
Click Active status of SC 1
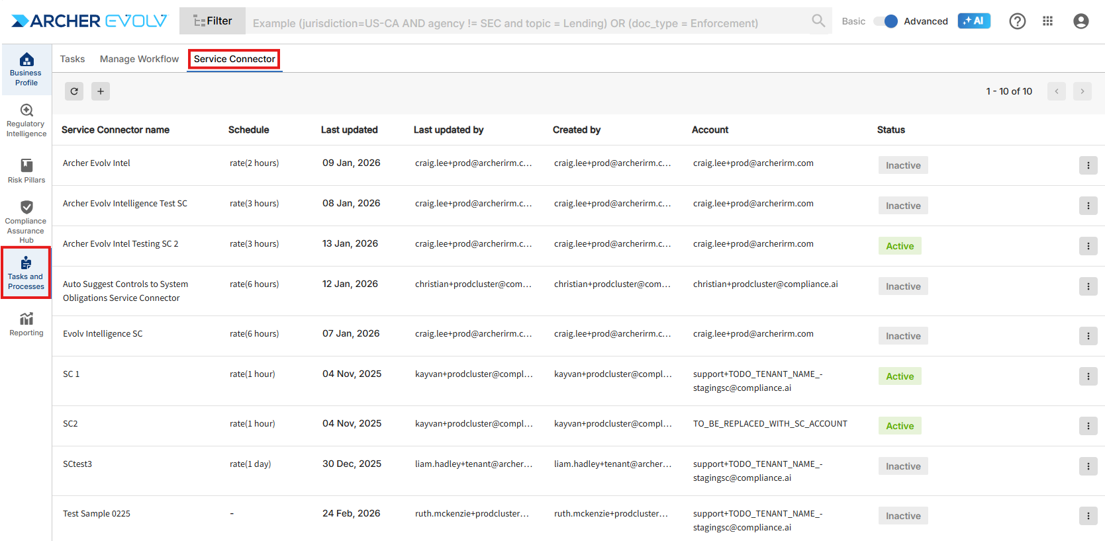pyautogui.click(x=900, y=376)
